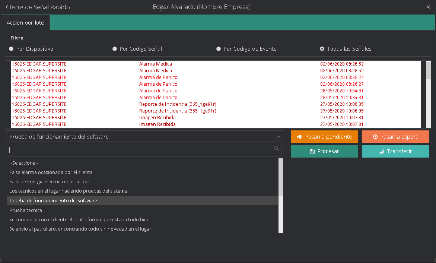Collapse the Prueba de funcionamiento dropdown chevron
This screenshot has width=436, height=263.
(279, 137)
